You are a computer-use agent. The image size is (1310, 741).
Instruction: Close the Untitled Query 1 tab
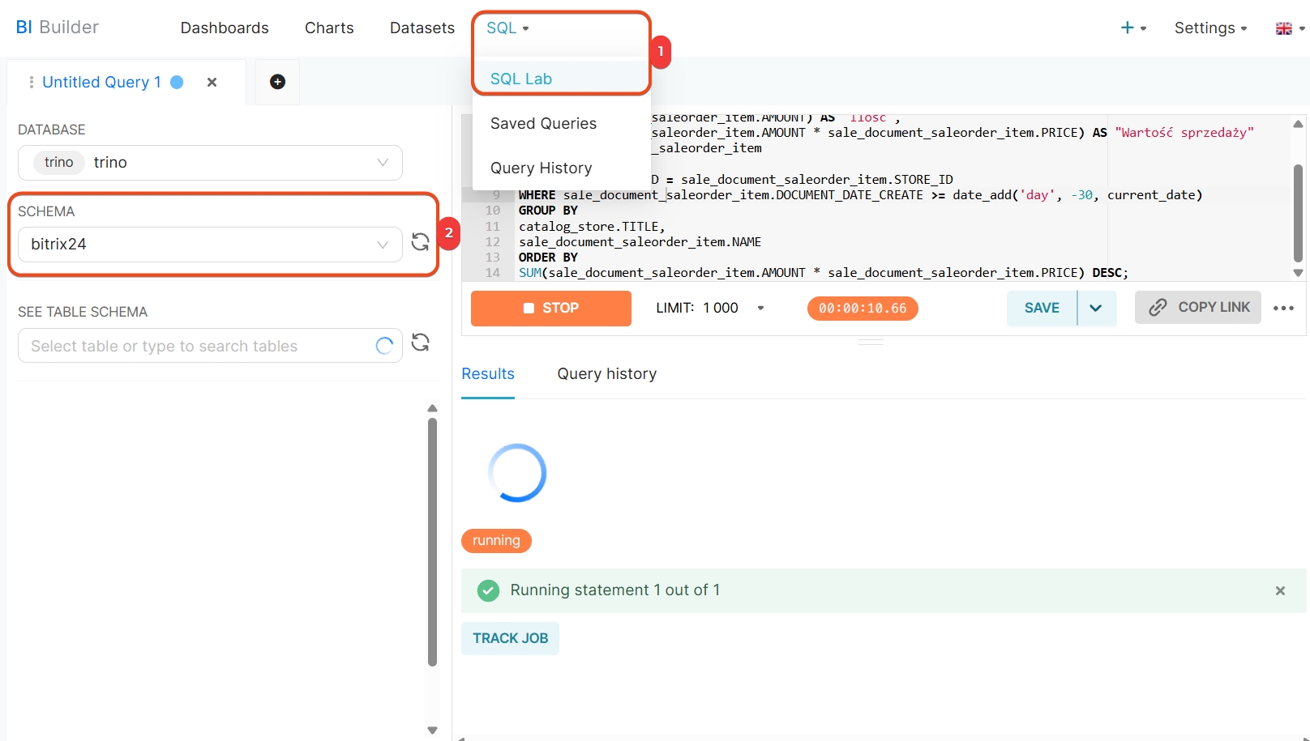(x=212, y=82)
